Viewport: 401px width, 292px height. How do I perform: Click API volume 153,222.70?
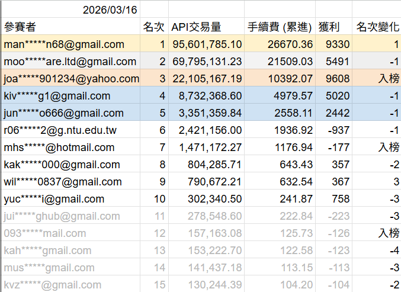coord(215,251)
